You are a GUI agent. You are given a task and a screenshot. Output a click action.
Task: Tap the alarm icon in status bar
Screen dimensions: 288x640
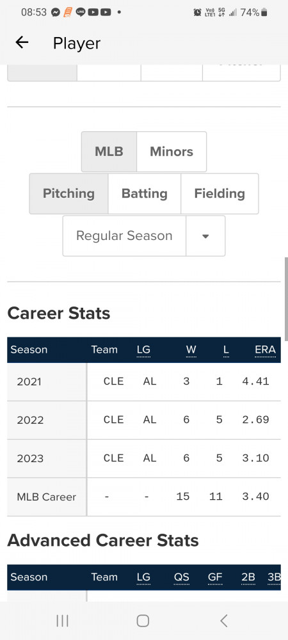point(197,12)
